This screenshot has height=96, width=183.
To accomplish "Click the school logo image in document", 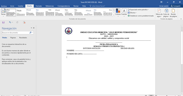I will 68,31.
